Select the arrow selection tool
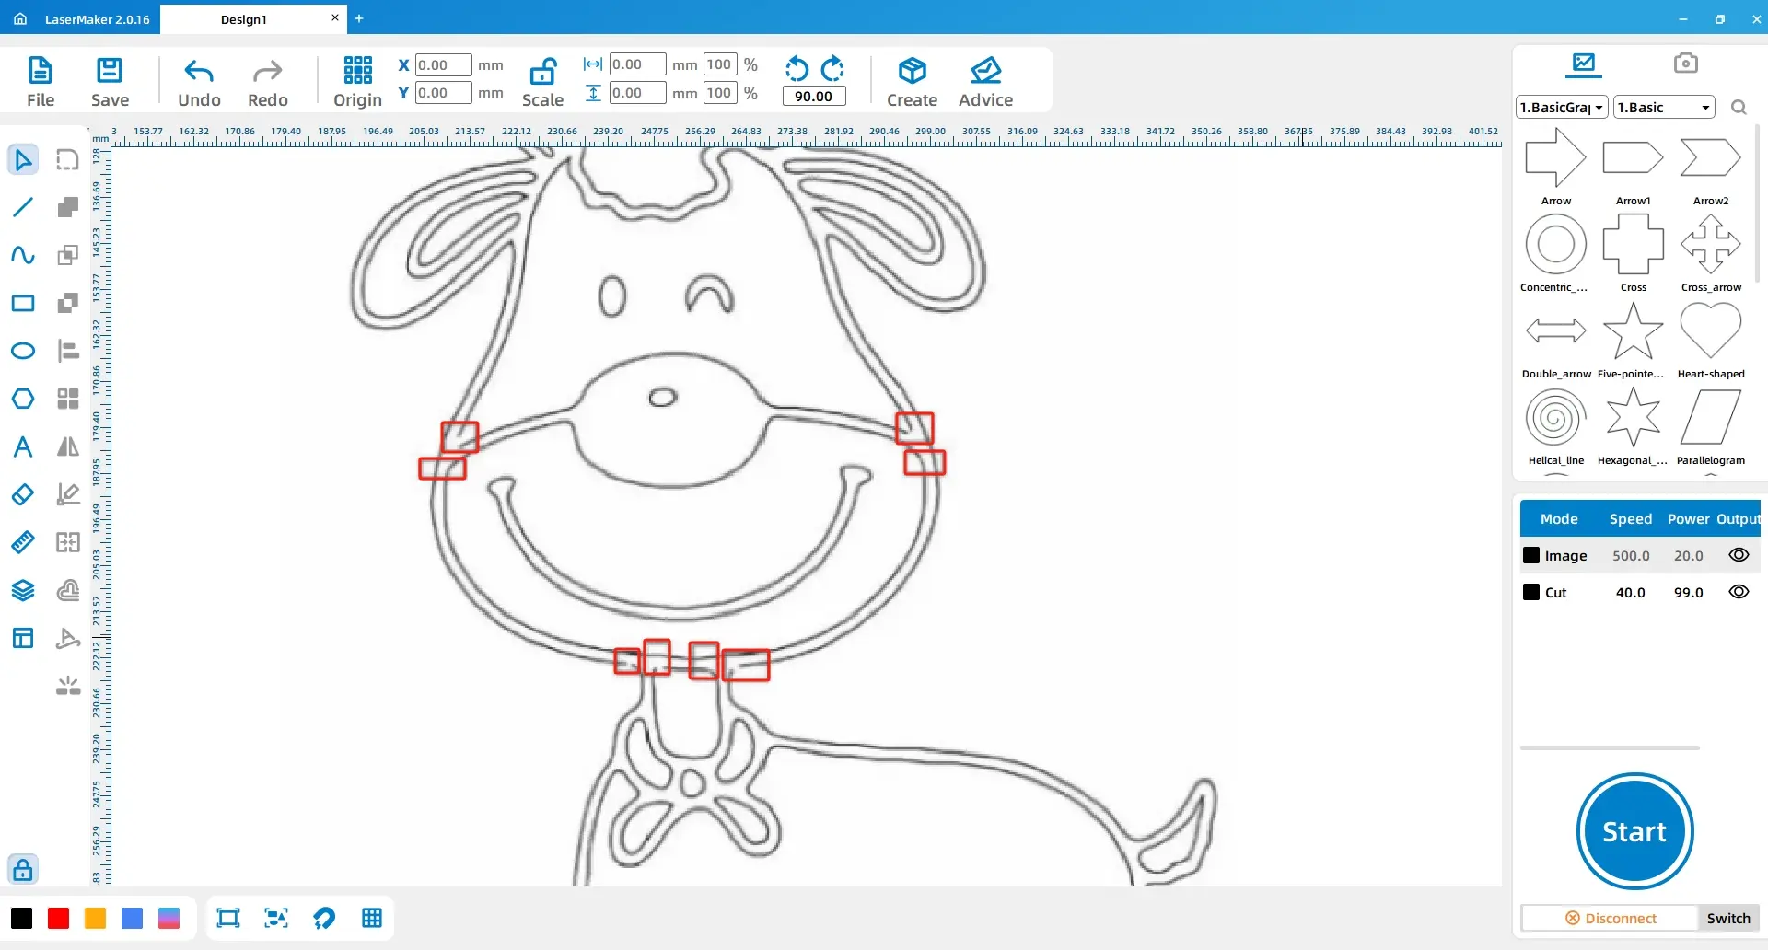This screenshot has height=950, width=1768. tap(23, 159)
